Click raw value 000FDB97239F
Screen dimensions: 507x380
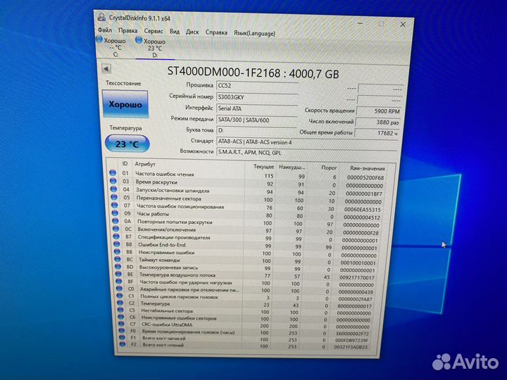[351, 341]
